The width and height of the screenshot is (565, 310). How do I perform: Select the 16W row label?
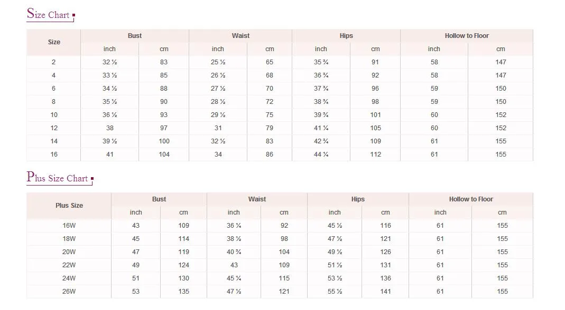69,226
